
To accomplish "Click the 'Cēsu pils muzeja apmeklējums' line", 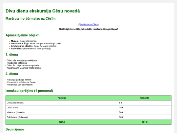I will tap(21, 60).
